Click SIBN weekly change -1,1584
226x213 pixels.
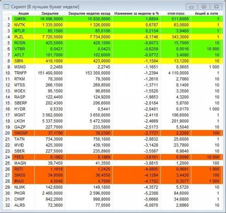pyautogui.click(x=151, y=61)
